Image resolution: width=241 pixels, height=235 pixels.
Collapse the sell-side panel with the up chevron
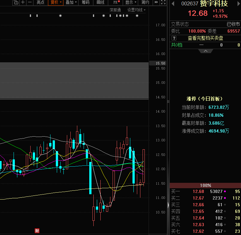(205, 51)
